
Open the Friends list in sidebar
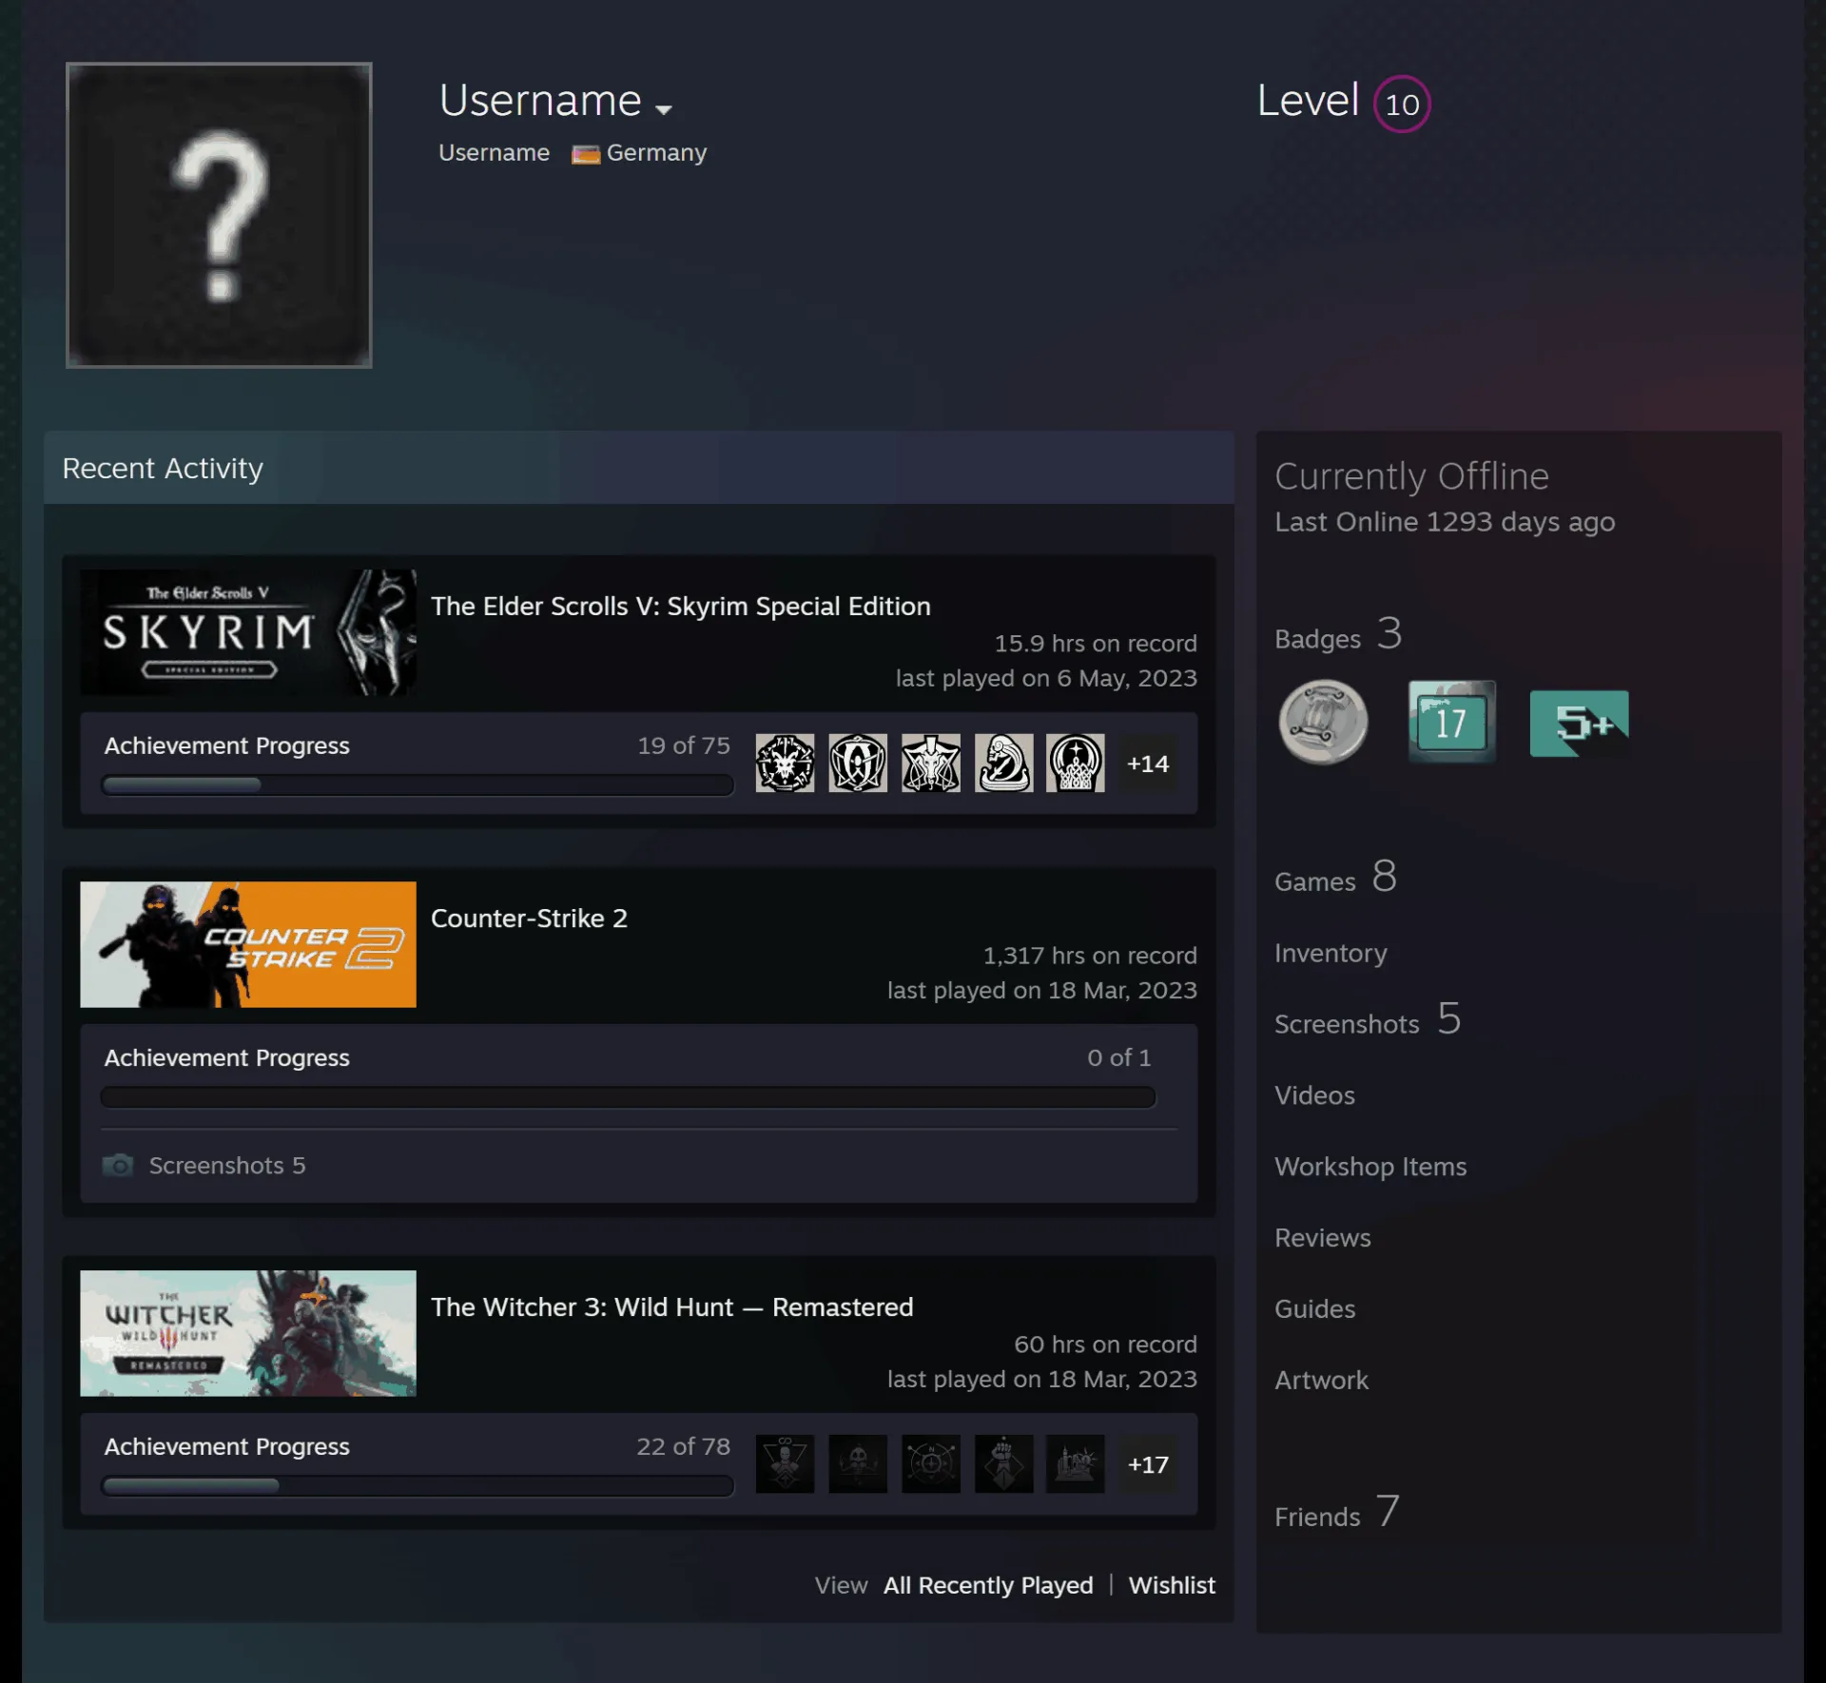pos(1336,1513)
